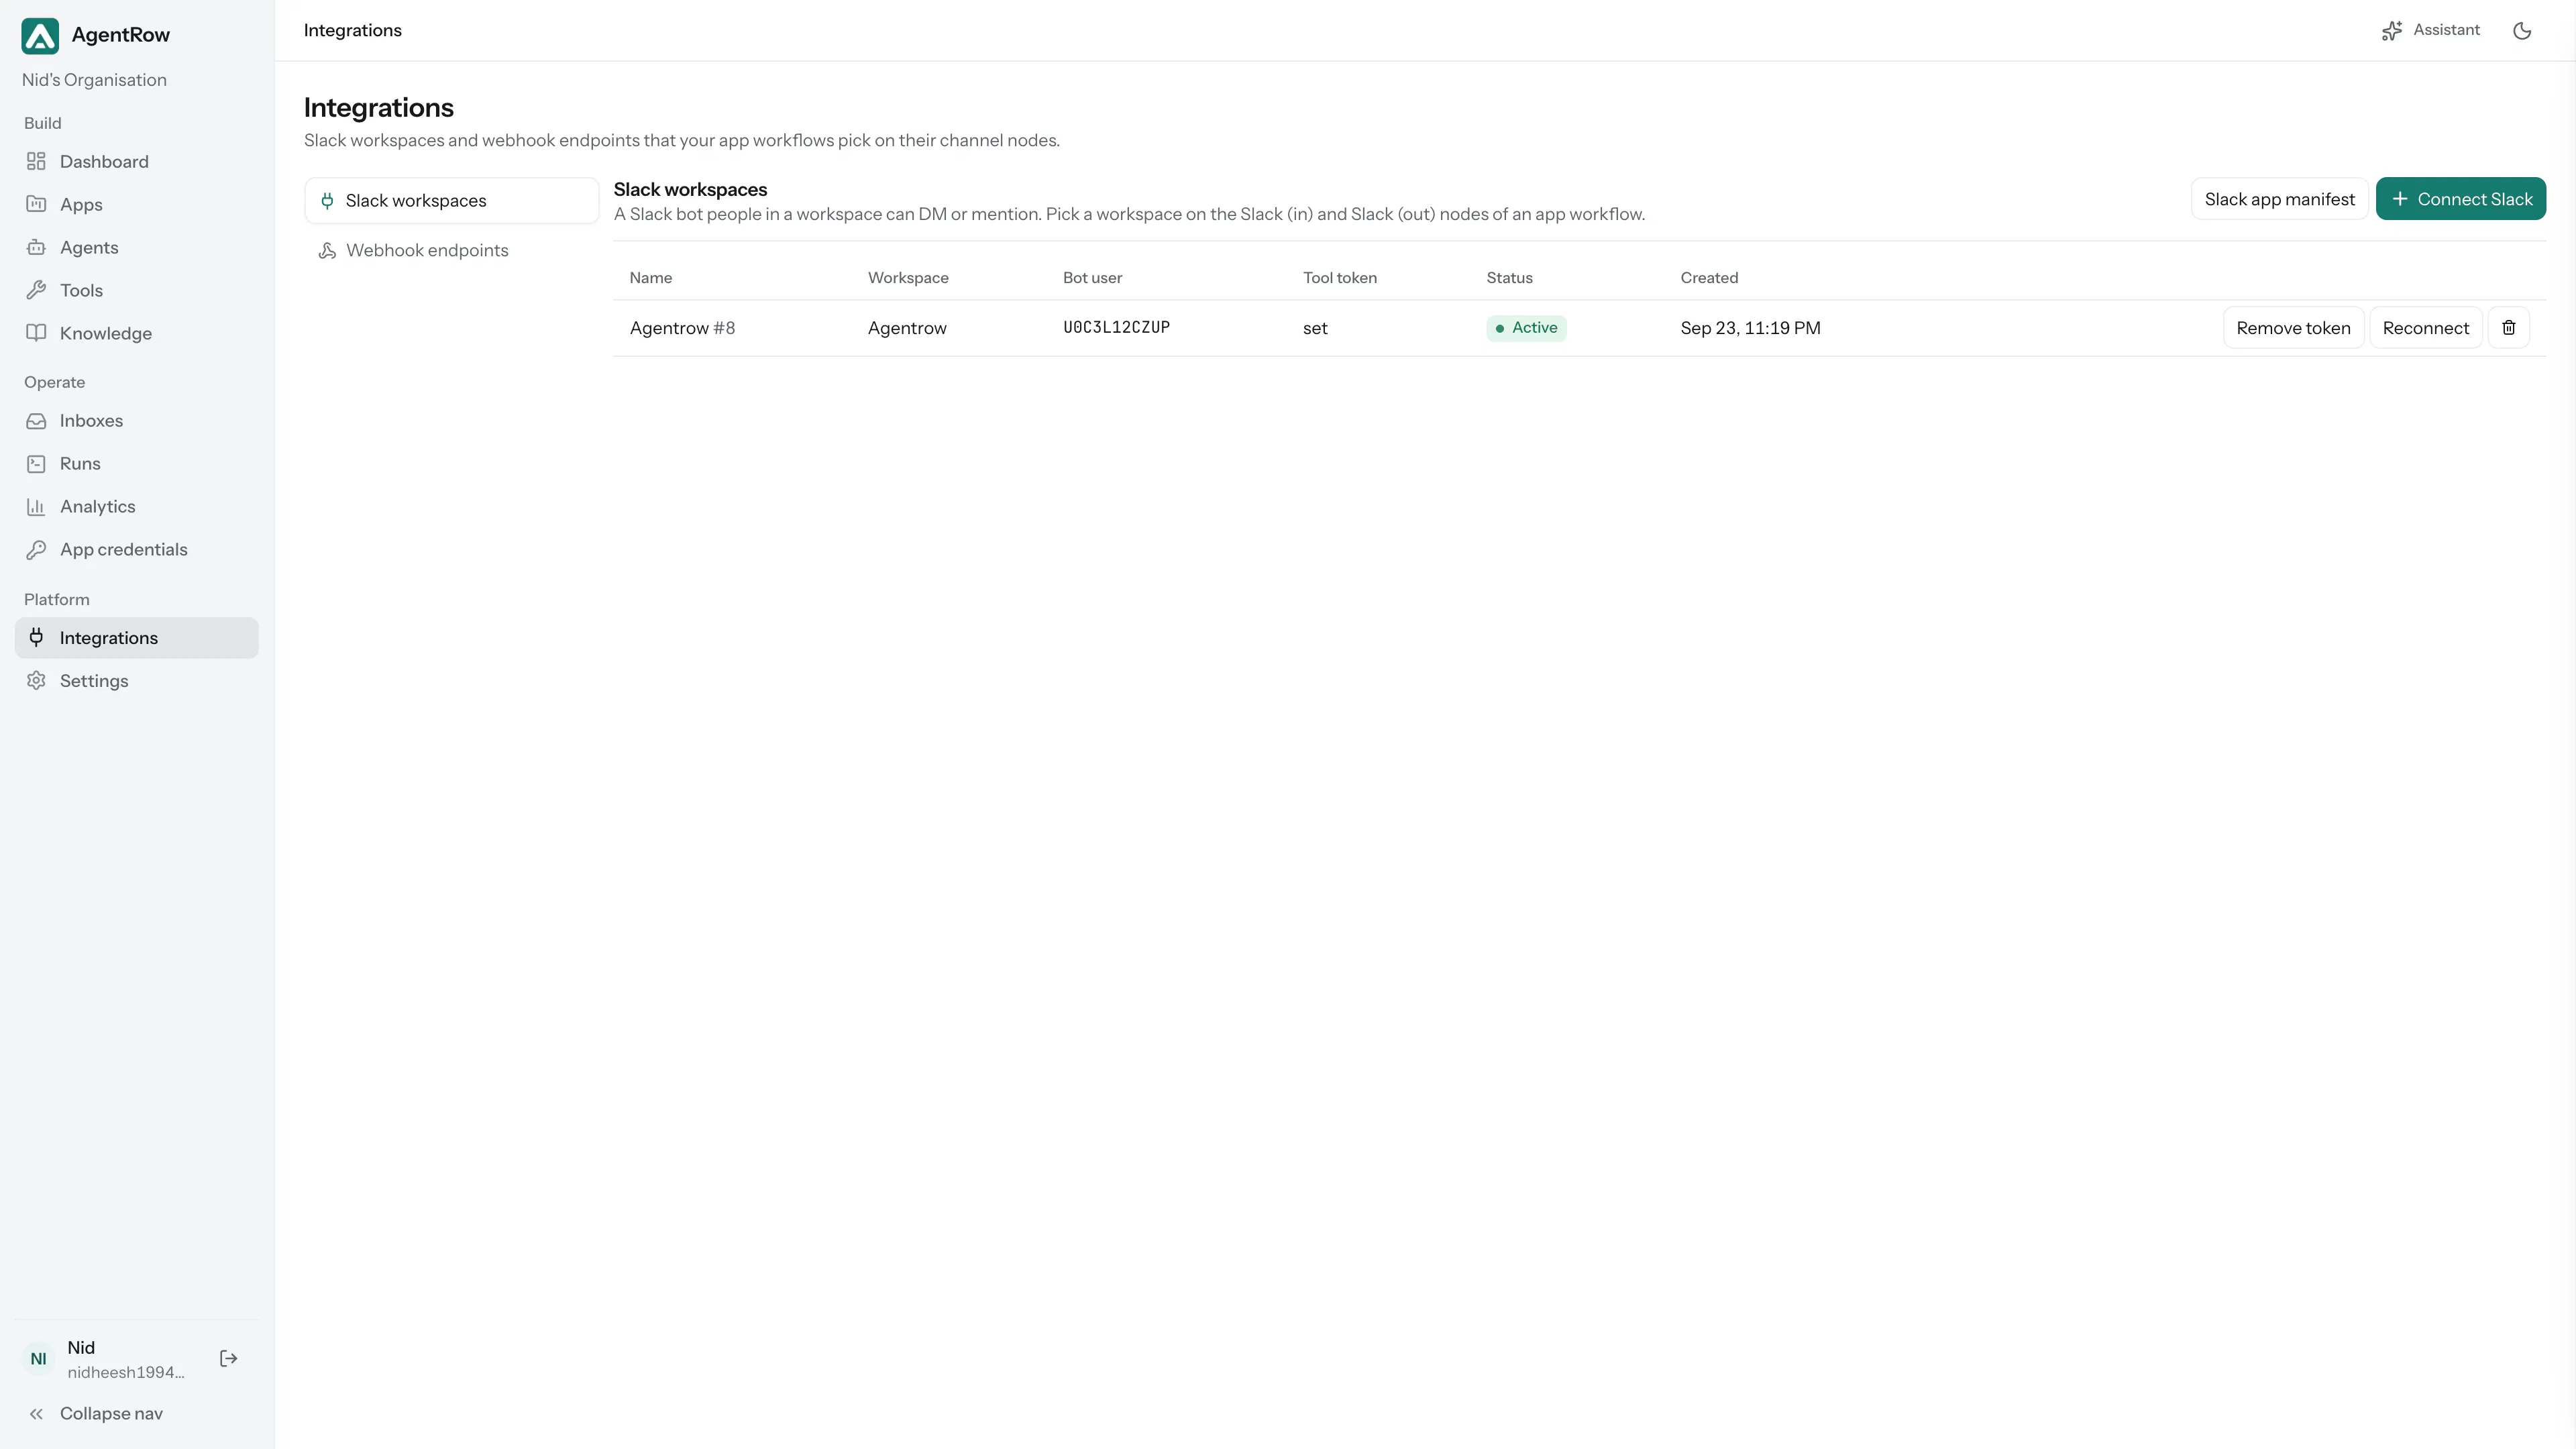Screen dimensions: 2576x1449
Task: Click the Agentrow workspace cell
Action: [x=907, y=328]
